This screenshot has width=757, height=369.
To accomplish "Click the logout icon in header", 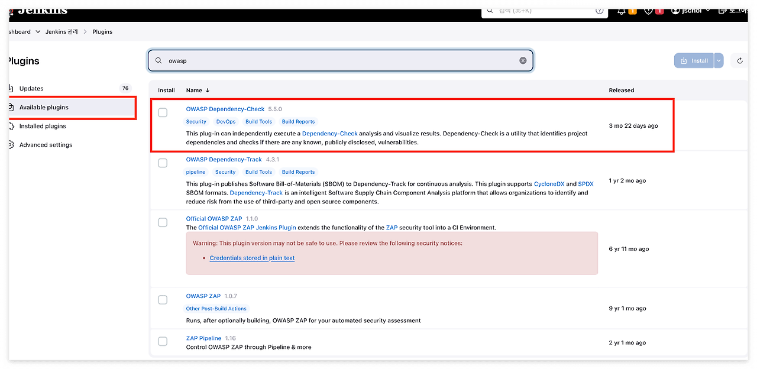I will pyautogui.click(x=722, y=11).
